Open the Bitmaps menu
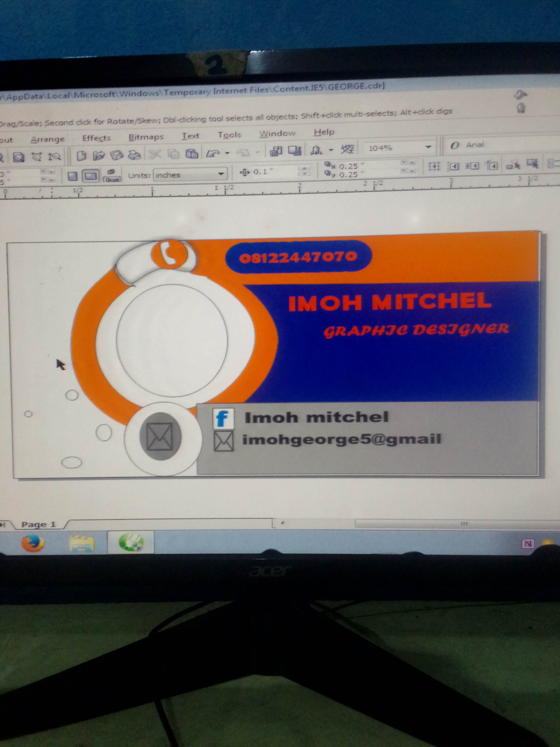 146,137
